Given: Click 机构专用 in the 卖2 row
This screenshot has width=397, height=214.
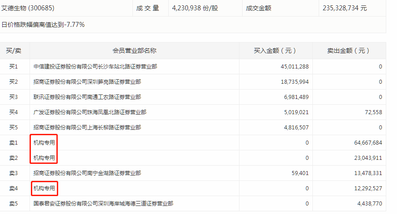Looking at the screenshot, I should coord(44,158).
